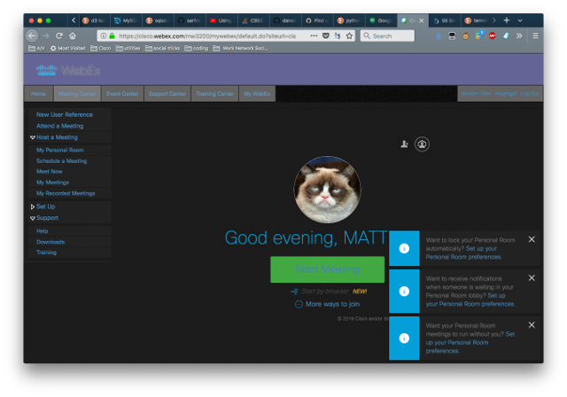Open the Downloads arrow icon in toolbar
This screenshot has height=397, width=567.
tap(439, 36)
